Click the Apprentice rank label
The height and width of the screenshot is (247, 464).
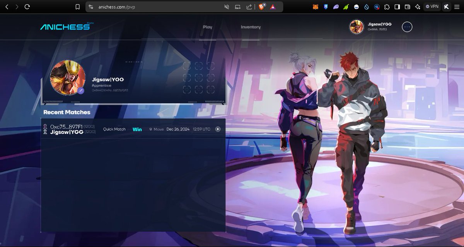pyautogui.click(x=101, y=86)
